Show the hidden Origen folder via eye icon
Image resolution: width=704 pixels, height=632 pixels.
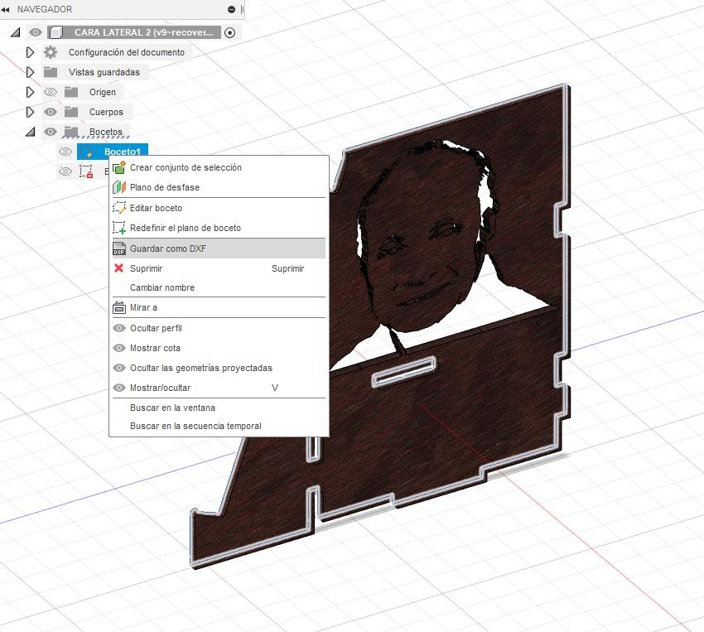coord(51,92)
